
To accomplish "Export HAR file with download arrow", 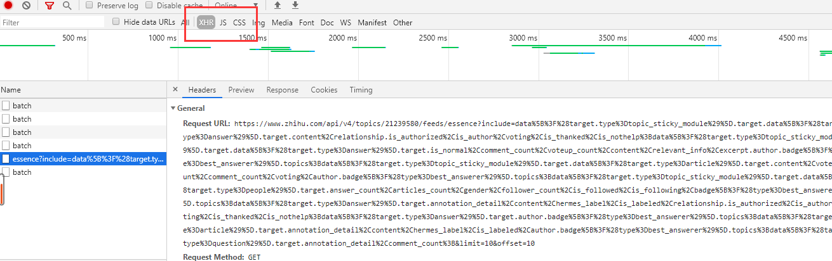I will pos(295,5).
